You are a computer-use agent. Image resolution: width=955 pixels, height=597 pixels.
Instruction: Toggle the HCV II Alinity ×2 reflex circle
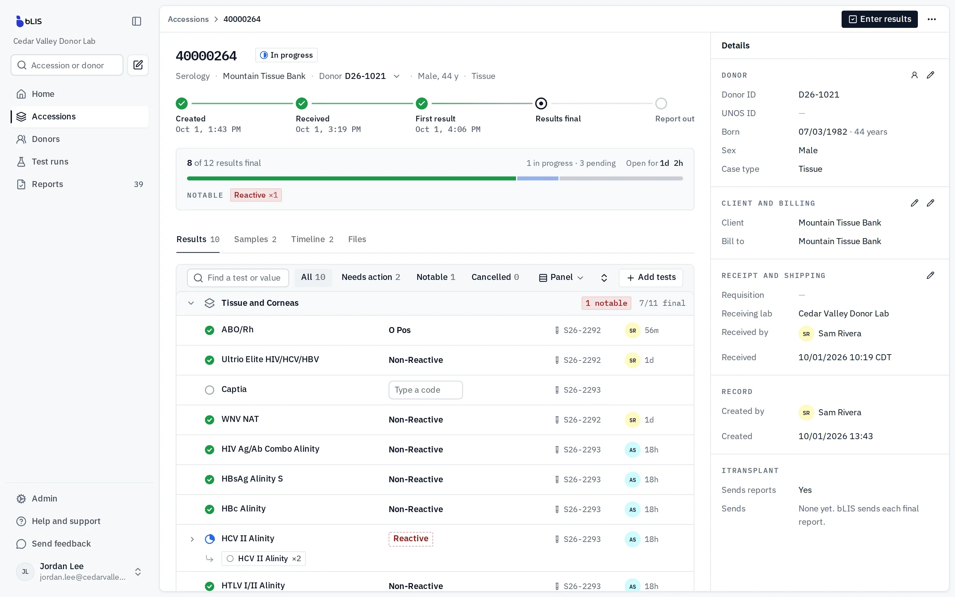[230, 558]
